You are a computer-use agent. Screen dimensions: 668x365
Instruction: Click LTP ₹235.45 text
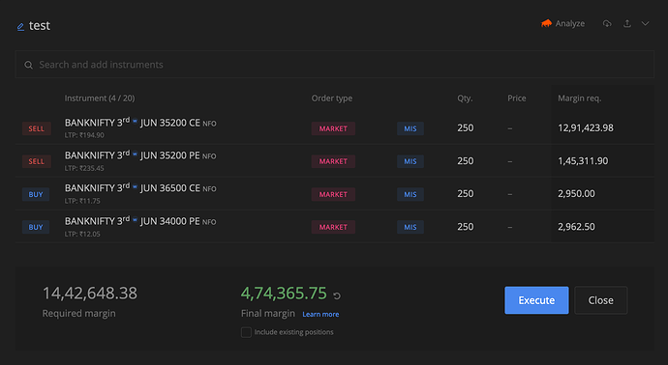point(84,168)
